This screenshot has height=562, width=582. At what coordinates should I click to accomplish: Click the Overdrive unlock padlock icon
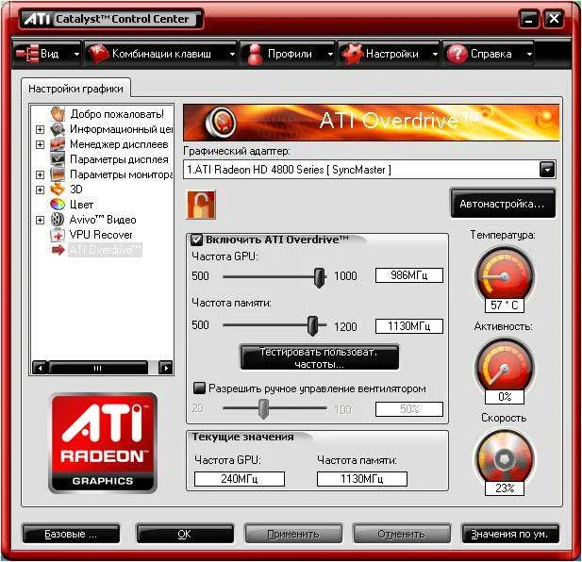[x=201, y=205]
